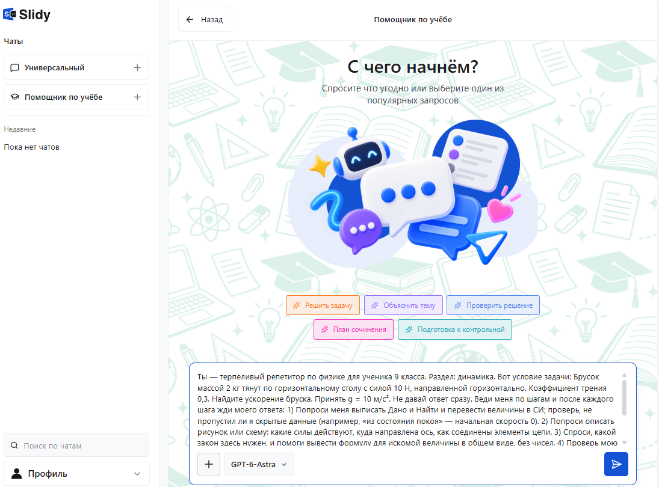
Task: Send the message with the paper plane button
Action: point(616,464)
